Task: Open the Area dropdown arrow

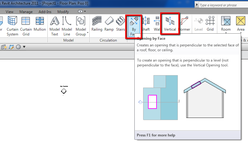Action: [x=241, y=33]
